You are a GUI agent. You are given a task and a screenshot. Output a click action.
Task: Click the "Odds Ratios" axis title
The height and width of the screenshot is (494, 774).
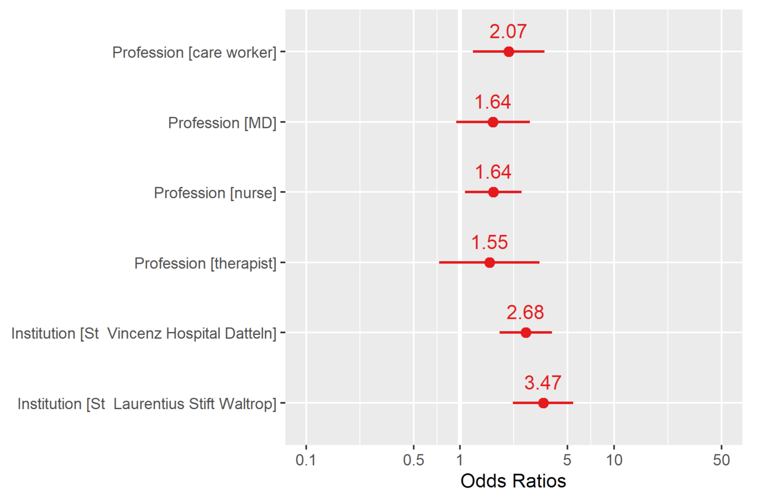tap(513, 481)
